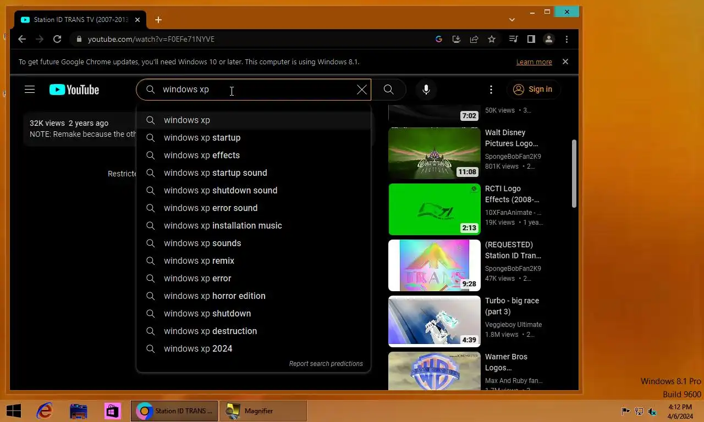
Task: Select the Station ID TRANS TV tab
Action: pyautogui.click(x=80, y=20)
